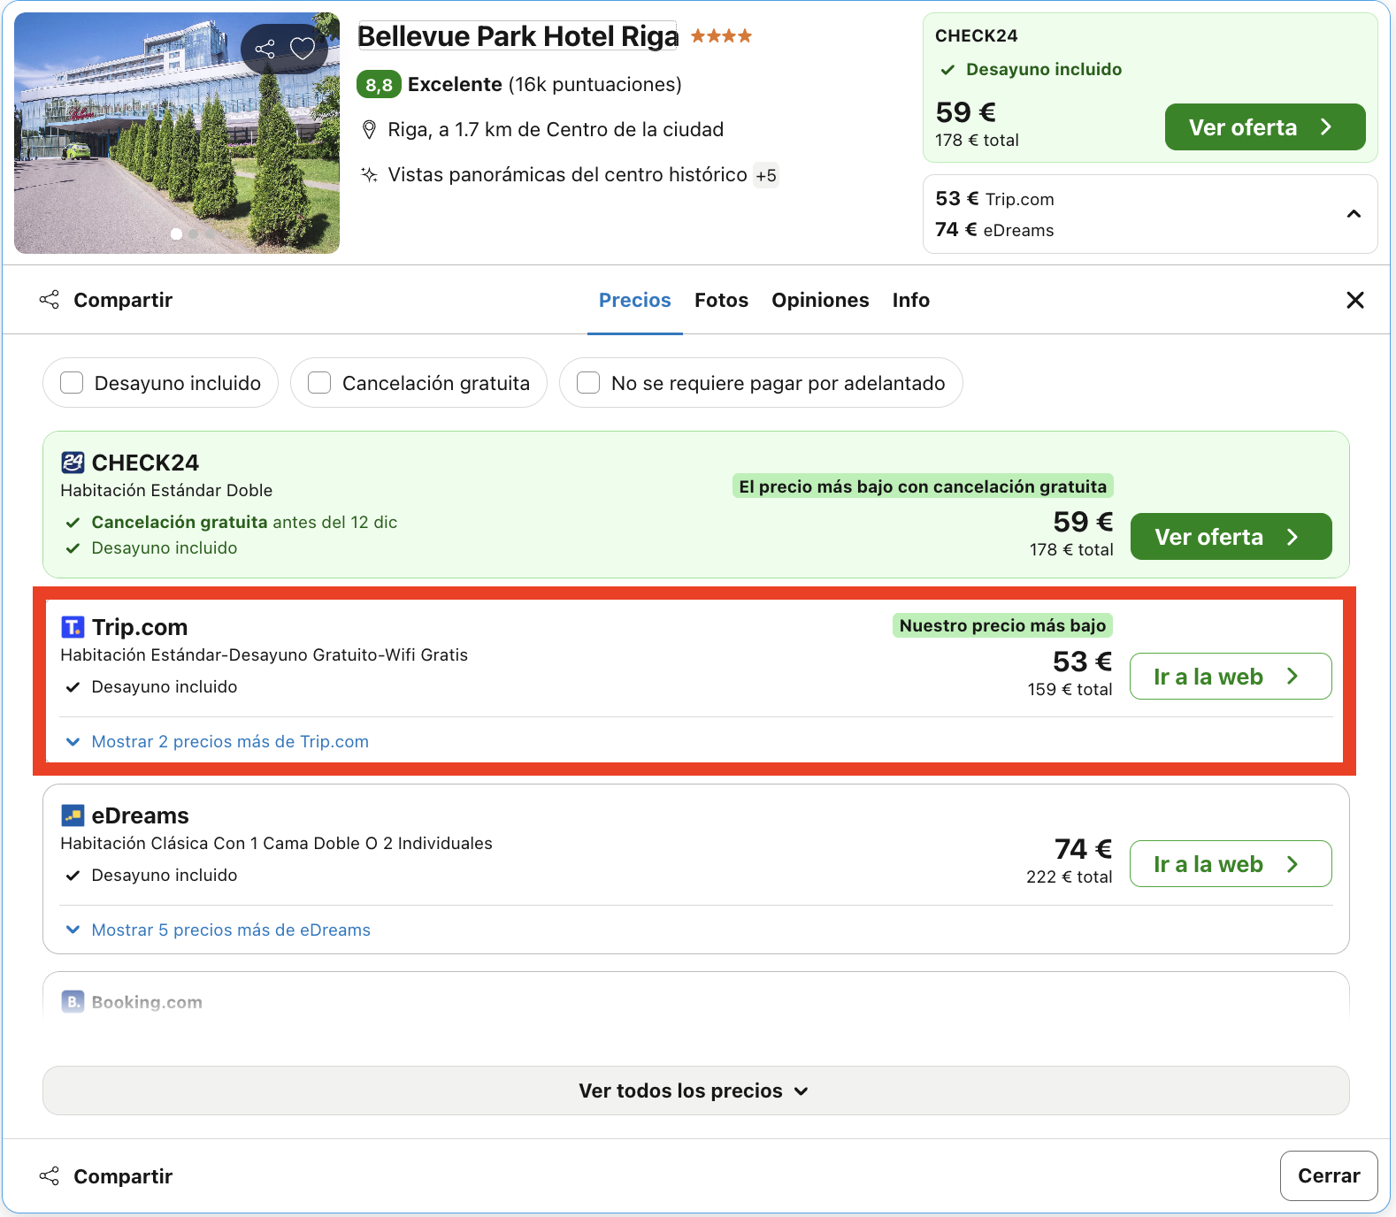Click the 8,8 rating badge
The height and width of the screenshot is (1217, 1396).
[379, 85]
